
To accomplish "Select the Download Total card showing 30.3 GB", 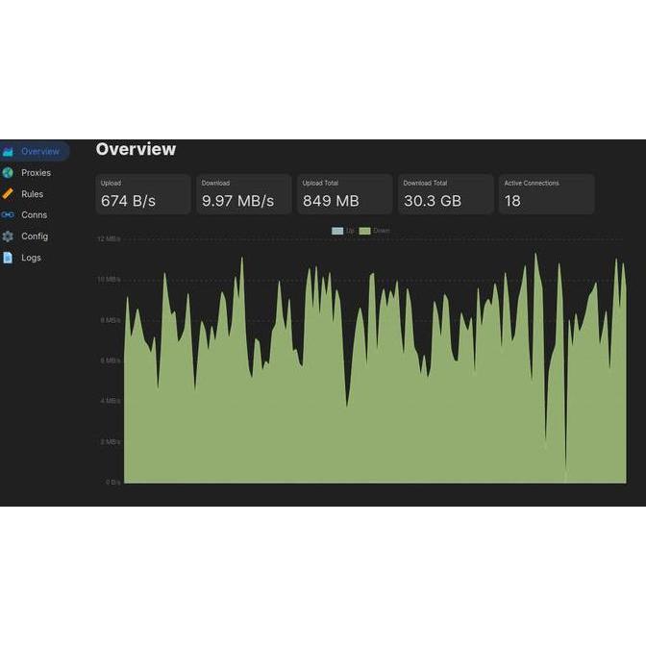I will pos(445,194).
